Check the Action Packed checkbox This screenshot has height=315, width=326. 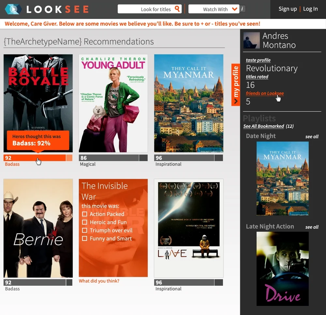[84, 214]
